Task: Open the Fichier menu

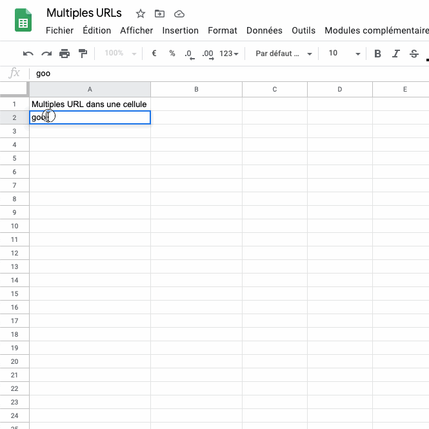Action: tap(59, 30)
